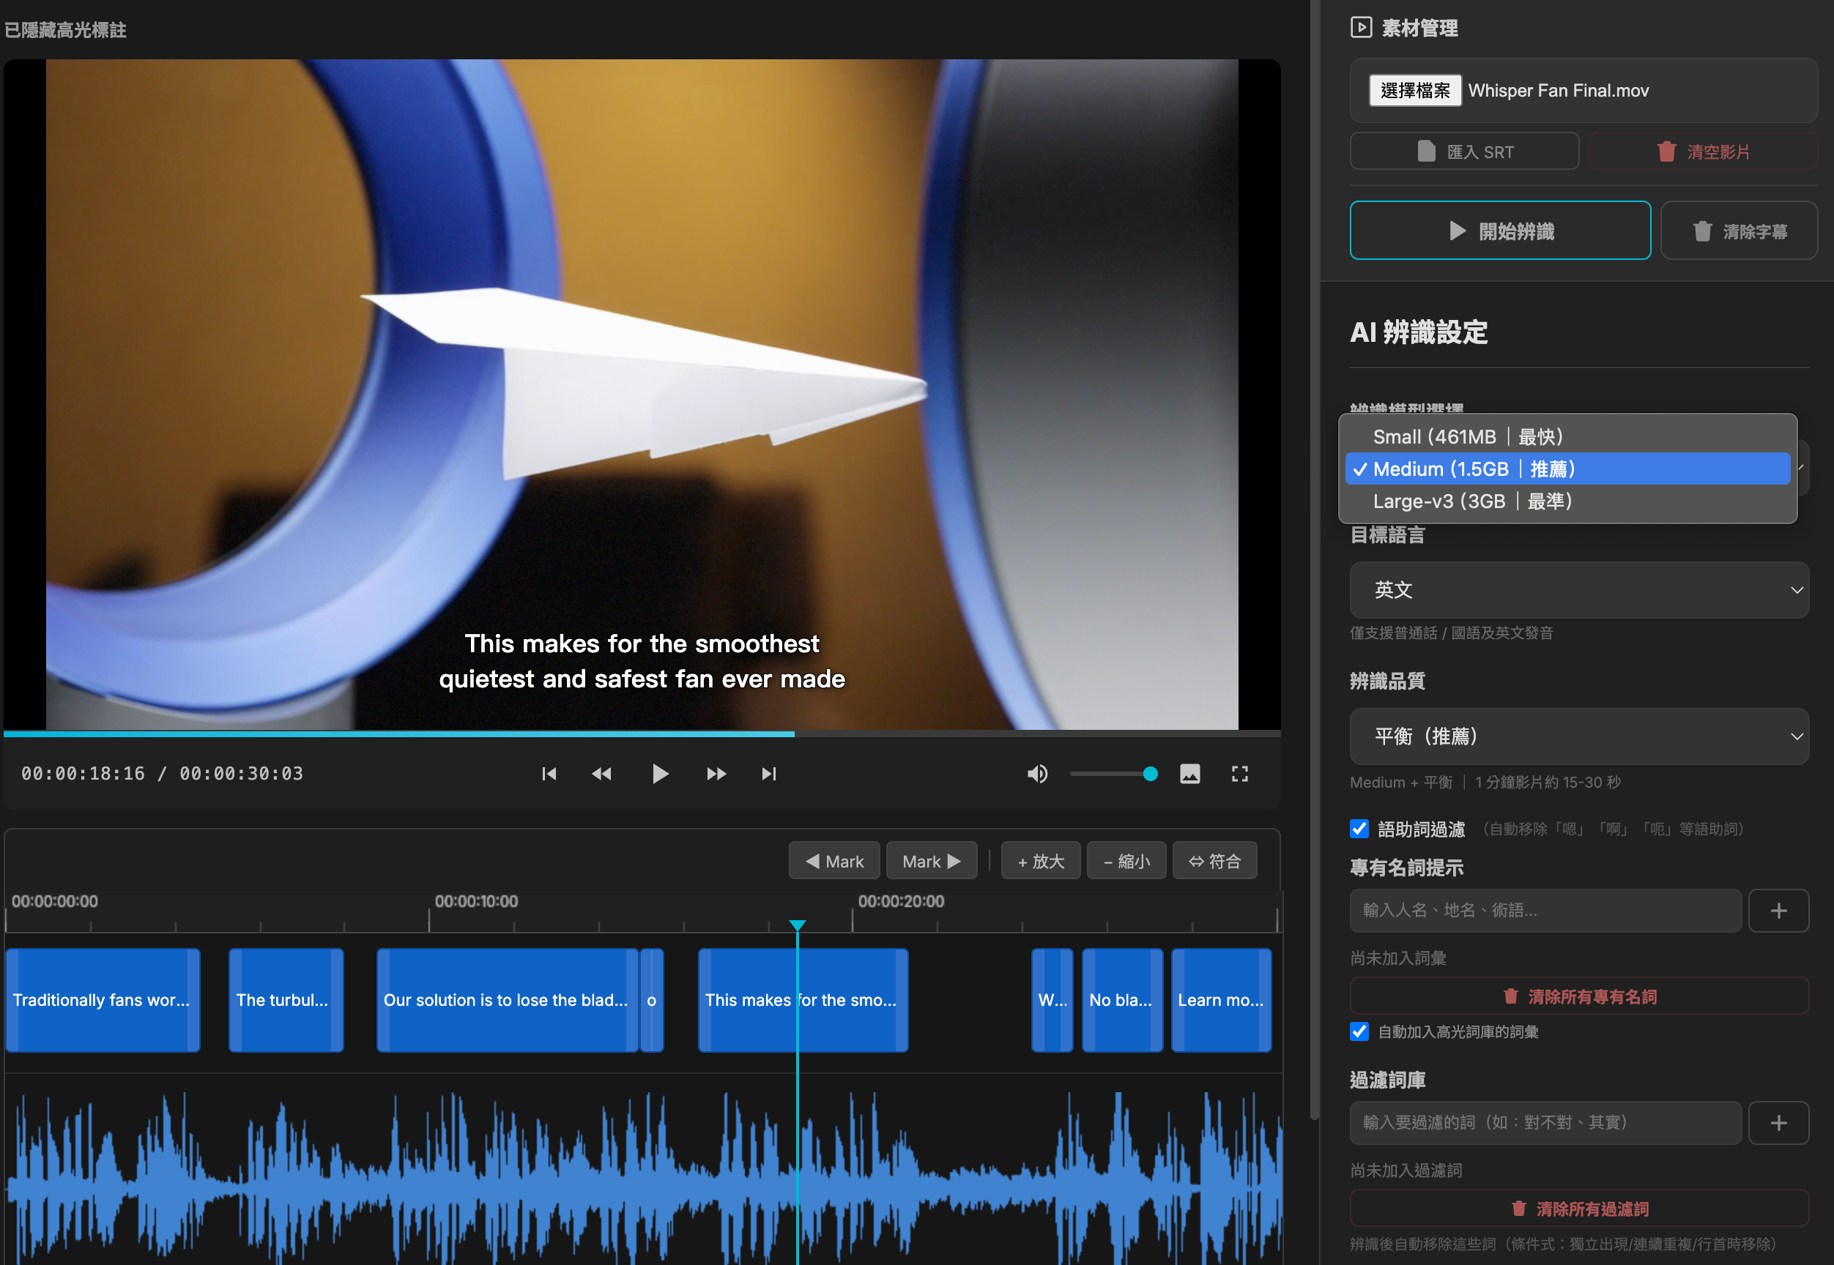
Task: Select Medium (1.5GB) model option
Action: 1473,469
